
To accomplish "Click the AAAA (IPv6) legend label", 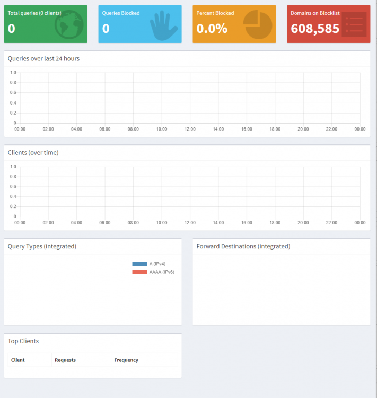I will [x=162, y=272].
